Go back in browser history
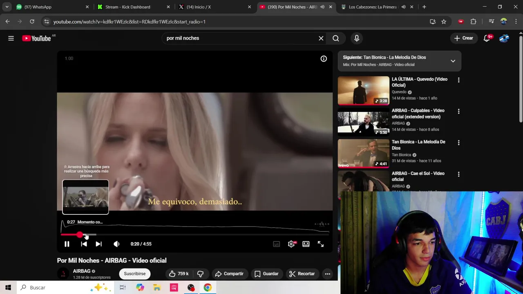 pyautogui.click(x=7, y=22)
